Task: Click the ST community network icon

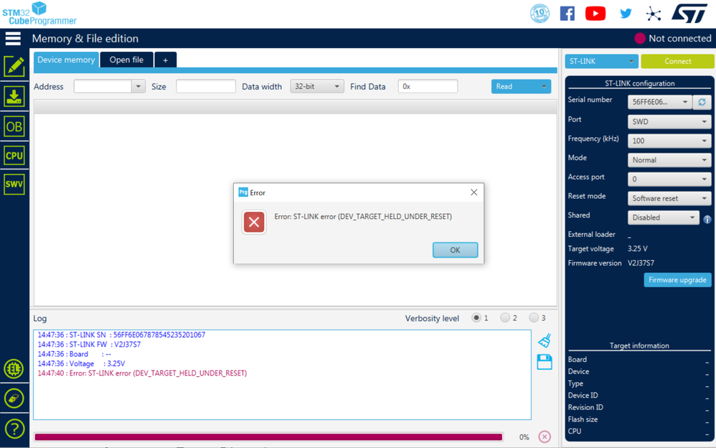Action: pyautogui.click(x=654, y=14)
